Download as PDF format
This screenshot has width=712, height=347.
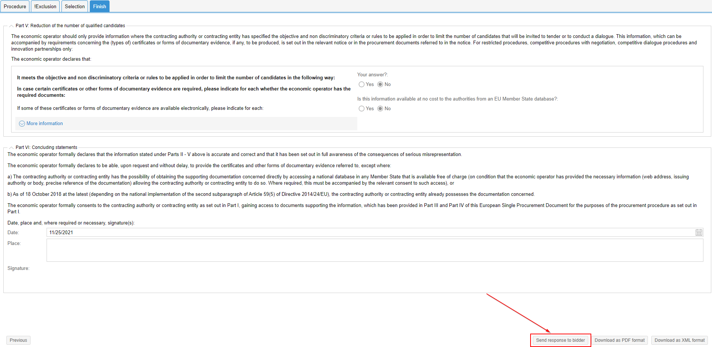[619, 340]
